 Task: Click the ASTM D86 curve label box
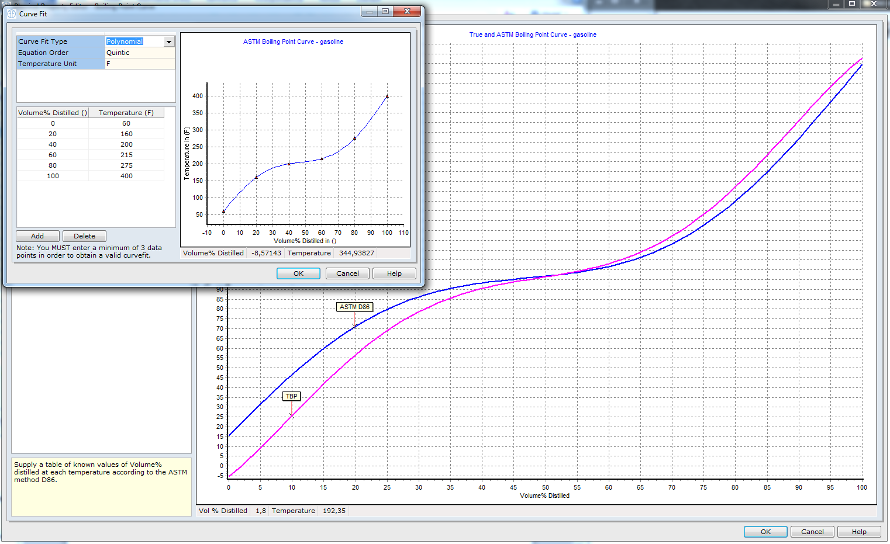point(354,307)
